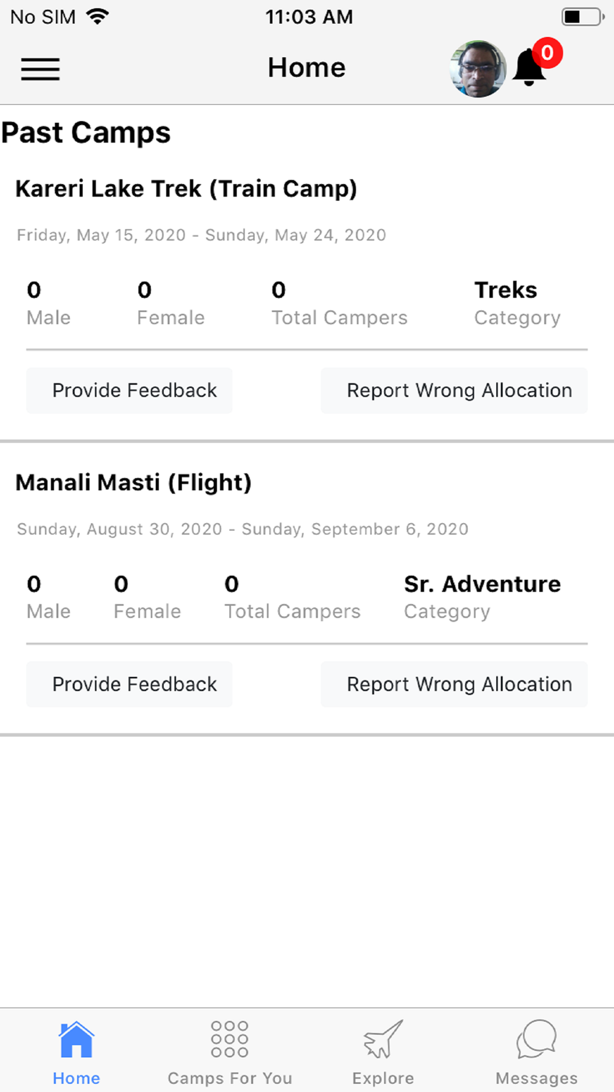Tap the Messages chat bubble icon
The height and width of the screenshot is (1092, 614).
537,1039
